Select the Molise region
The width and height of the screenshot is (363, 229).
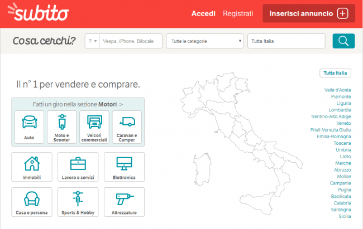pos(344,177)
